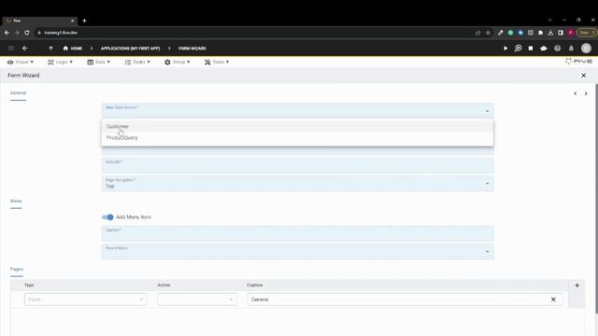Open the browser side panel icon
The image size is (598, 336).
561,33
